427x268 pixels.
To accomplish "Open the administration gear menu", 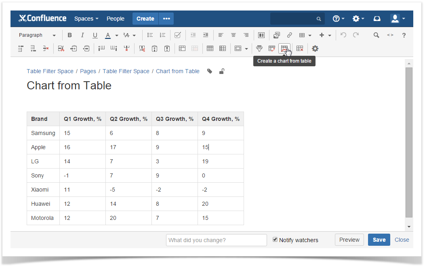I will pyautogui.click(x=358, y=19).
